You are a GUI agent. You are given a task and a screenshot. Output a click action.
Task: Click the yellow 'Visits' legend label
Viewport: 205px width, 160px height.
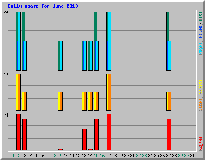pos(201,87)
